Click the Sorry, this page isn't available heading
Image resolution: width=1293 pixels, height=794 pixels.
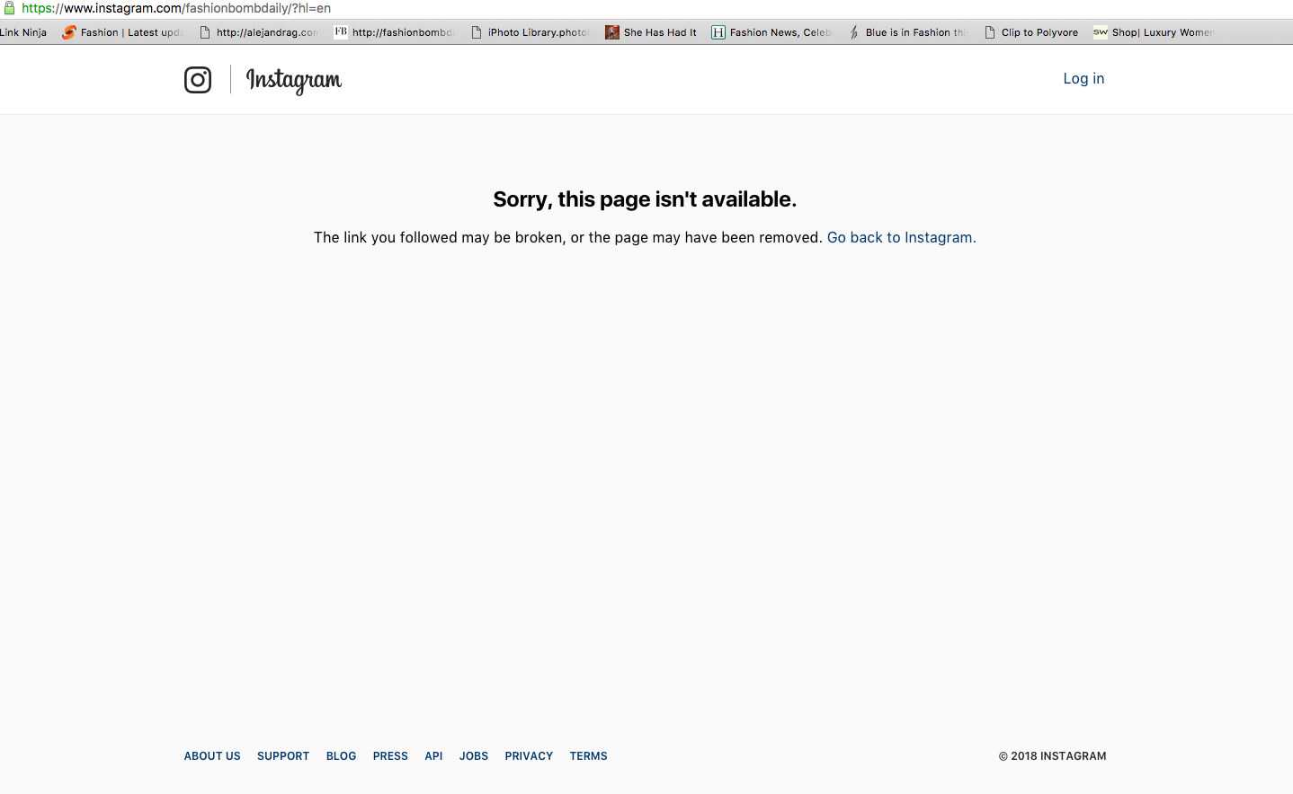(645, 199)
